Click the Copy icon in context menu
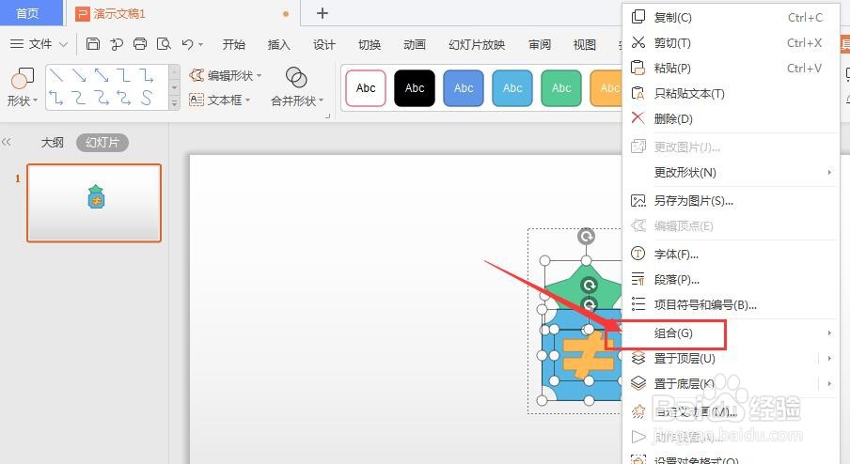This screenshot has width=850, height=464. point(638,17)
